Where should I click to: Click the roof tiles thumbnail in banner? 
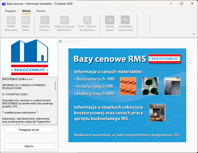128,86
